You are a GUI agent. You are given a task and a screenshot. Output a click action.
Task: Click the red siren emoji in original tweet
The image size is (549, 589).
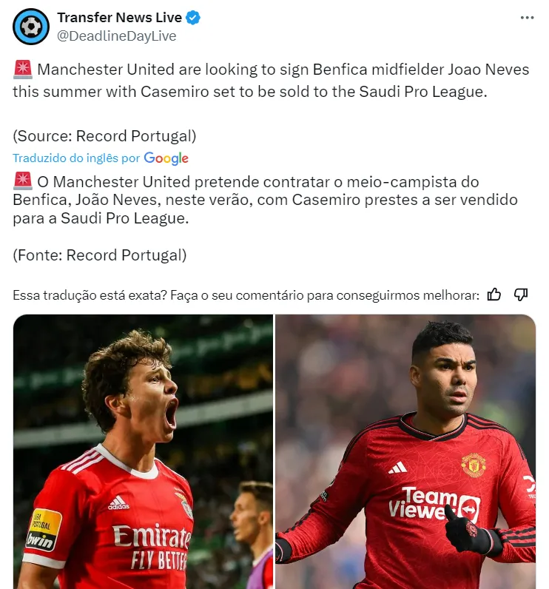pyautogui.click(x=22, y=70)
